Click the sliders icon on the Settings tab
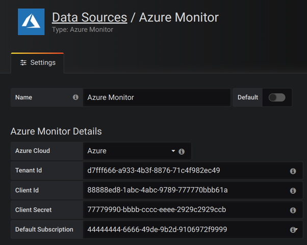Viewport: 307px width, 245px height. click(23, 63)
